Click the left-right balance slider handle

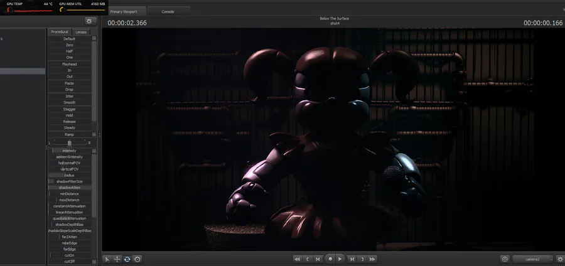(70, 143)
